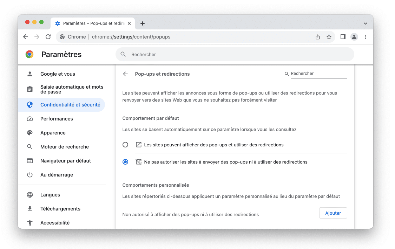Viewport: 395px width, 249px height.
Task: Open Performances in the sidebar
Action: 57,119
